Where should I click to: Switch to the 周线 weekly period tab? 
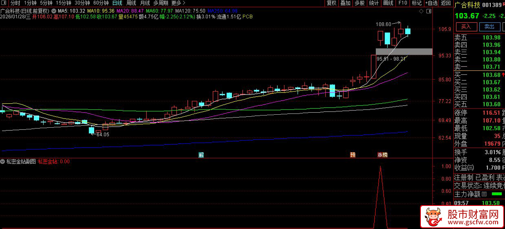click(x=131, y=3)
